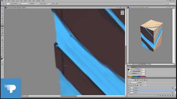Click the hue slider in the Color panel
This screenshot has height=99, width=177.
pyautogui.click(x=136, y=69)
